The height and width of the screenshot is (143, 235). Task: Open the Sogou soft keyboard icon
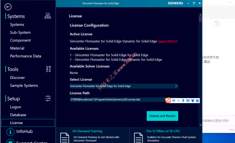pyautogui.click(x=188, y=100)
